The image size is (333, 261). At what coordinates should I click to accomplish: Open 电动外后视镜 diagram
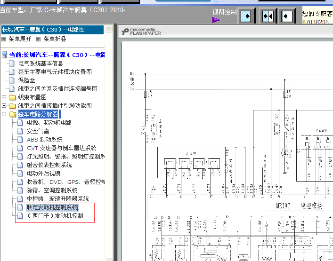click(43, 174)
